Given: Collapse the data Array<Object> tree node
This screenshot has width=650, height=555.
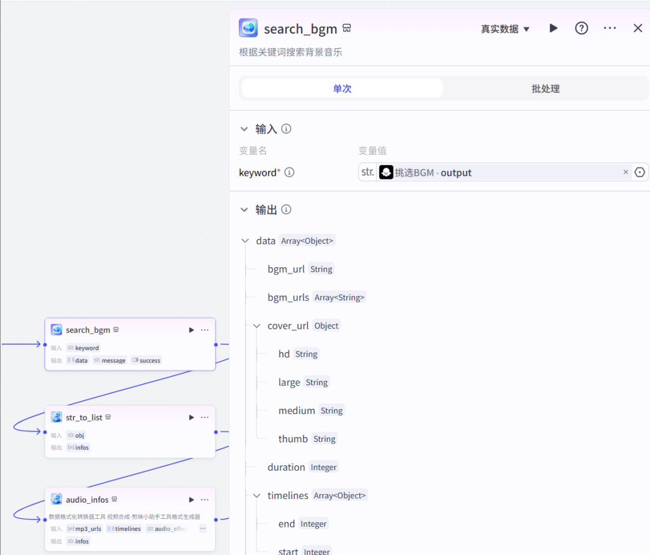Looking at the screenshot, I should pos(245,241).
